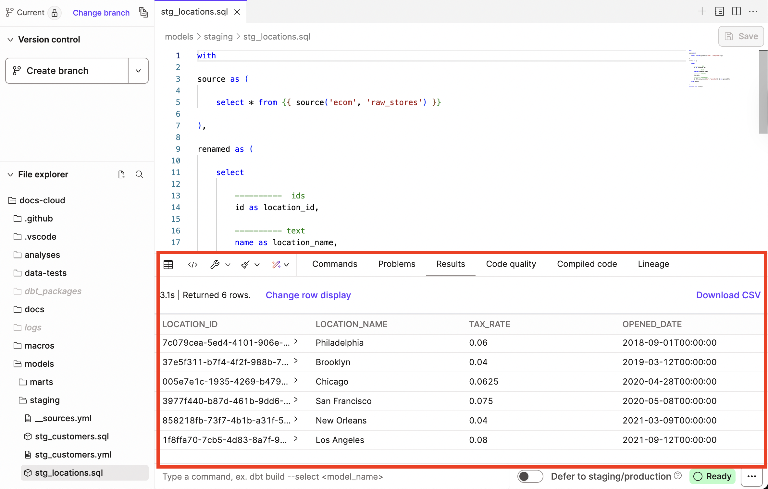
Task: Open table display mode in results toolbar
Action: point(168,265)
